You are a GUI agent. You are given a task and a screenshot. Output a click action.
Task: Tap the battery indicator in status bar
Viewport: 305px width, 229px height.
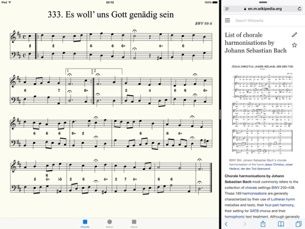pyautogui.click(x=214, y=2)
